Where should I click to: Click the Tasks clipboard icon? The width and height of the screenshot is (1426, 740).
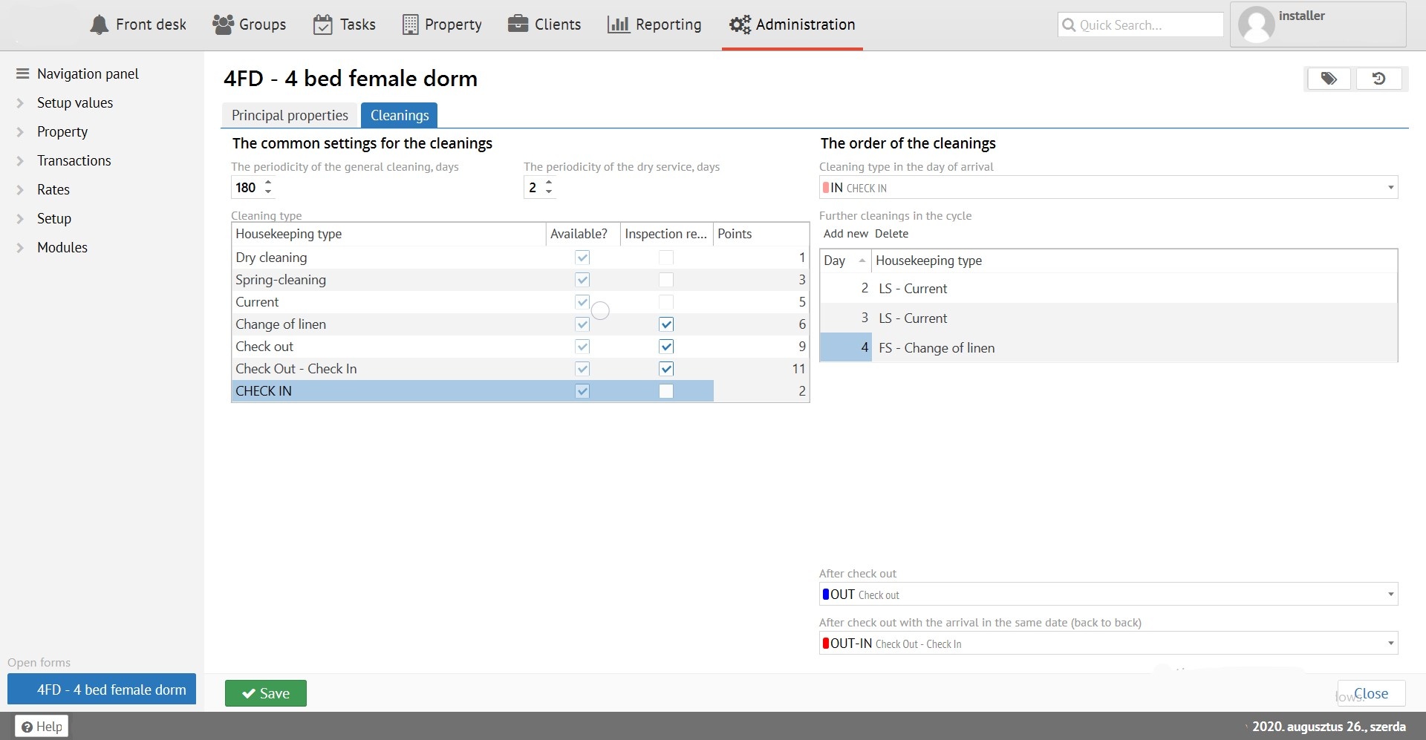click(x=322, y=25)
